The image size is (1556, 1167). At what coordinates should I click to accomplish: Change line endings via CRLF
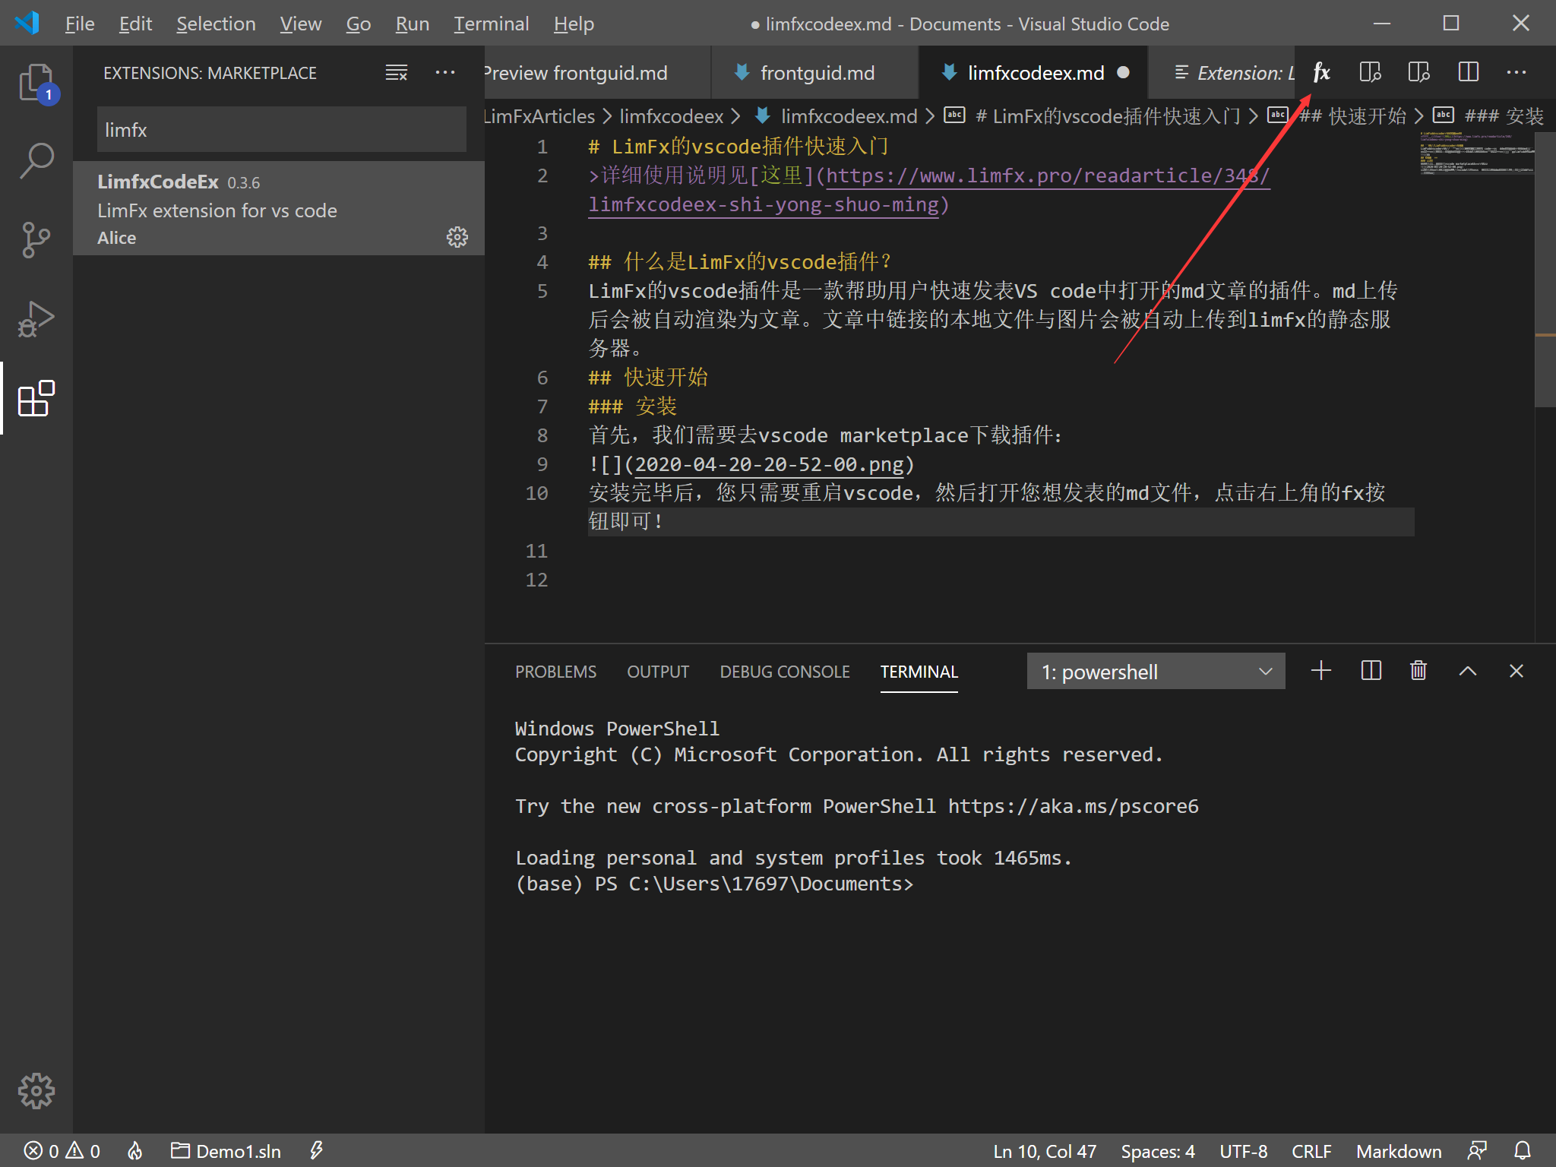click(x=1311, y=1151)
